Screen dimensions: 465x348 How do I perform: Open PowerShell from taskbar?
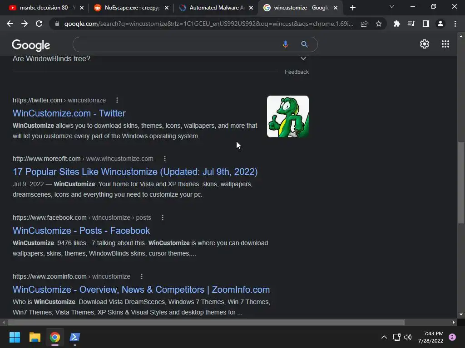(x=75, y=337)
